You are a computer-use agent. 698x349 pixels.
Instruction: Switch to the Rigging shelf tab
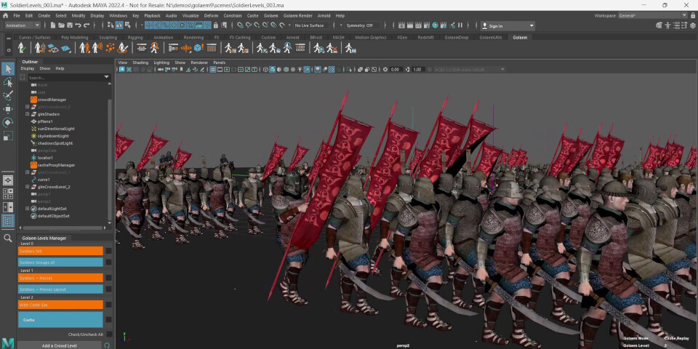point(135,37)
